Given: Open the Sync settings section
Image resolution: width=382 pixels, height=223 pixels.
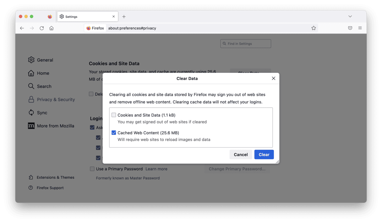Looking at the screenshot, I should 42,112.
